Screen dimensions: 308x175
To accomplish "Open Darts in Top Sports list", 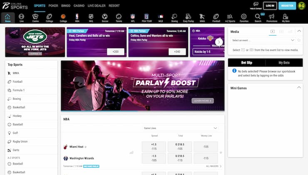I will pyautogui.click(x=32, y=150).
